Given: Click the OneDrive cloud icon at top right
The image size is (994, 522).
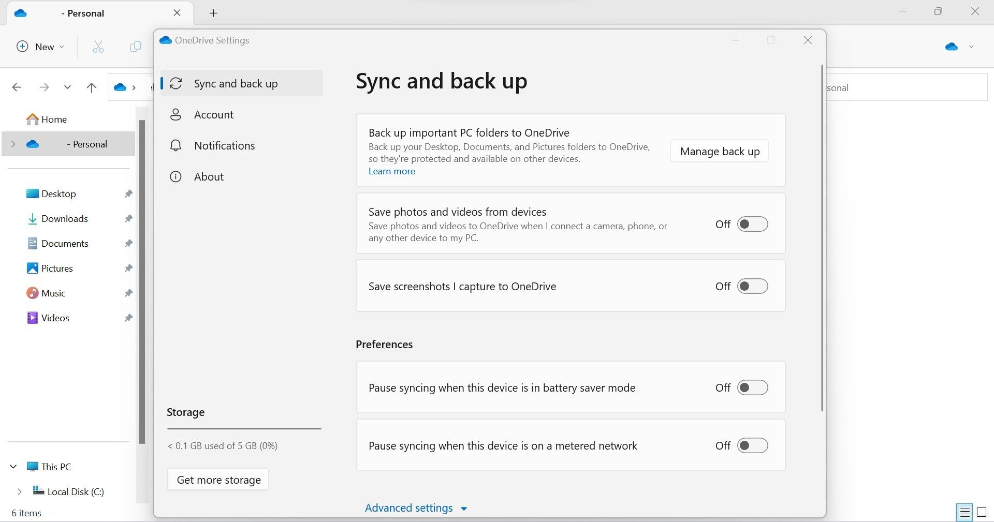Looking at the screenshot, I should (x=951, y=47).
